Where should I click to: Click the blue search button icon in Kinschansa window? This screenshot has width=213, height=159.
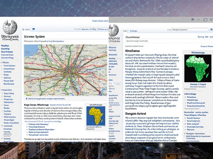(211, 29)
